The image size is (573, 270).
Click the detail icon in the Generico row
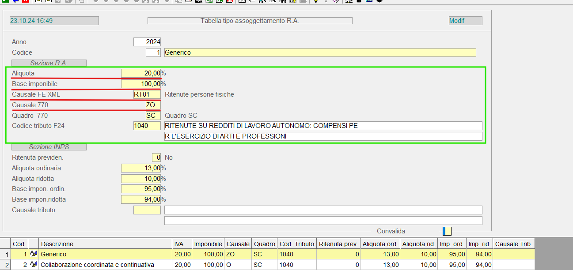pyautogui.click(x=34, y=254)
